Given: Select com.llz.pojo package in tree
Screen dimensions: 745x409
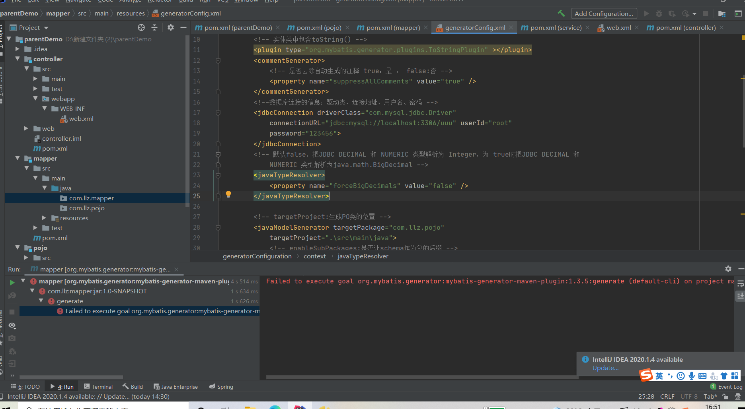Looking at the screenshot, I should point(87,208).
